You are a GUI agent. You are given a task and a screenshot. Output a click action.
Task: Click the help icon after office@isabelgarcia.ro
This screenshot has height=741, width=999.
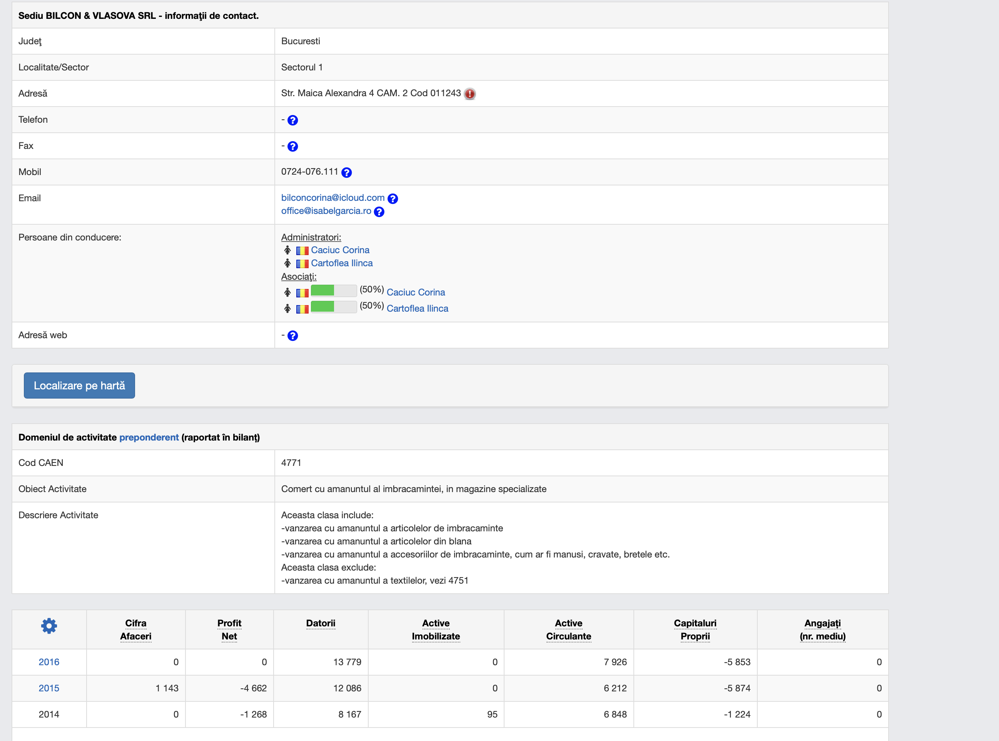(x=379, y=212)
